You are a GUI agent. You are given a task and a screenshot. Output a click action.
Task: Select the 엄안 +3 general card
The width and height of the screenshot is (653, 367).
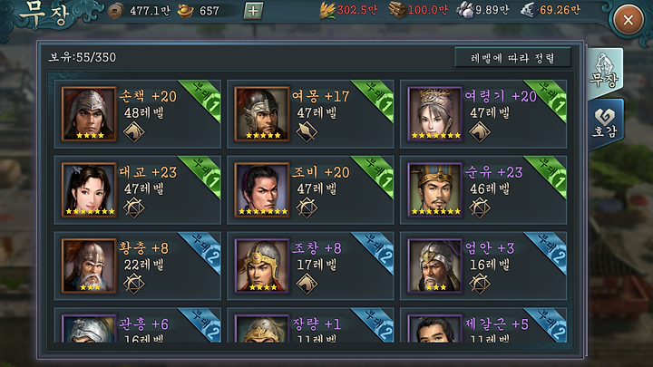[483, 266]
